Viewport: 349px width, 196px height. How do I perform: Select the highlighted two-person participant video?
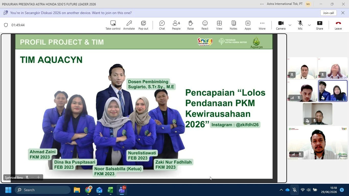click(x=333, y=91)
